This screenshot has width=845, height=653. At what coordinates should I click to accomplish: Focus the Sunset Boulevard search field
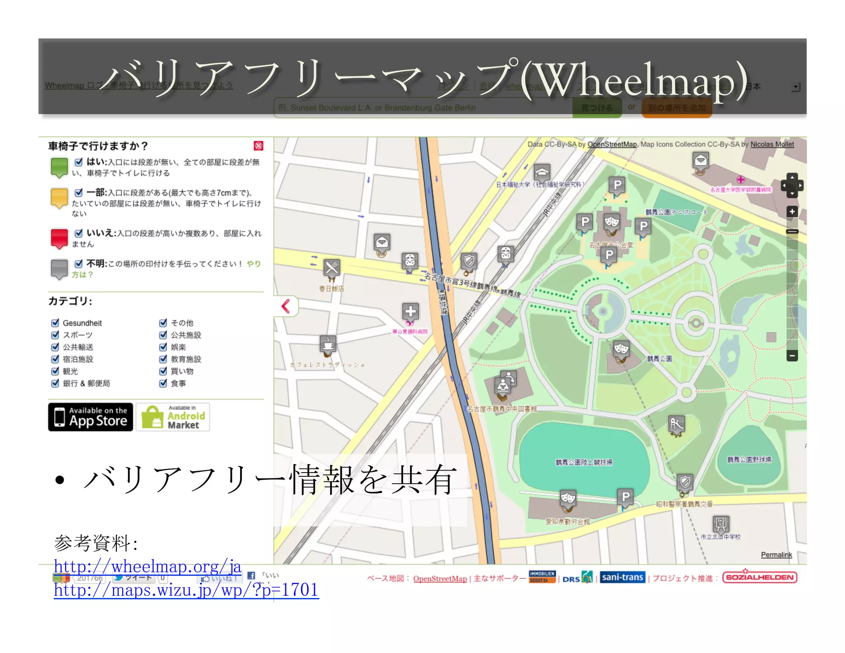click(423, 108)
